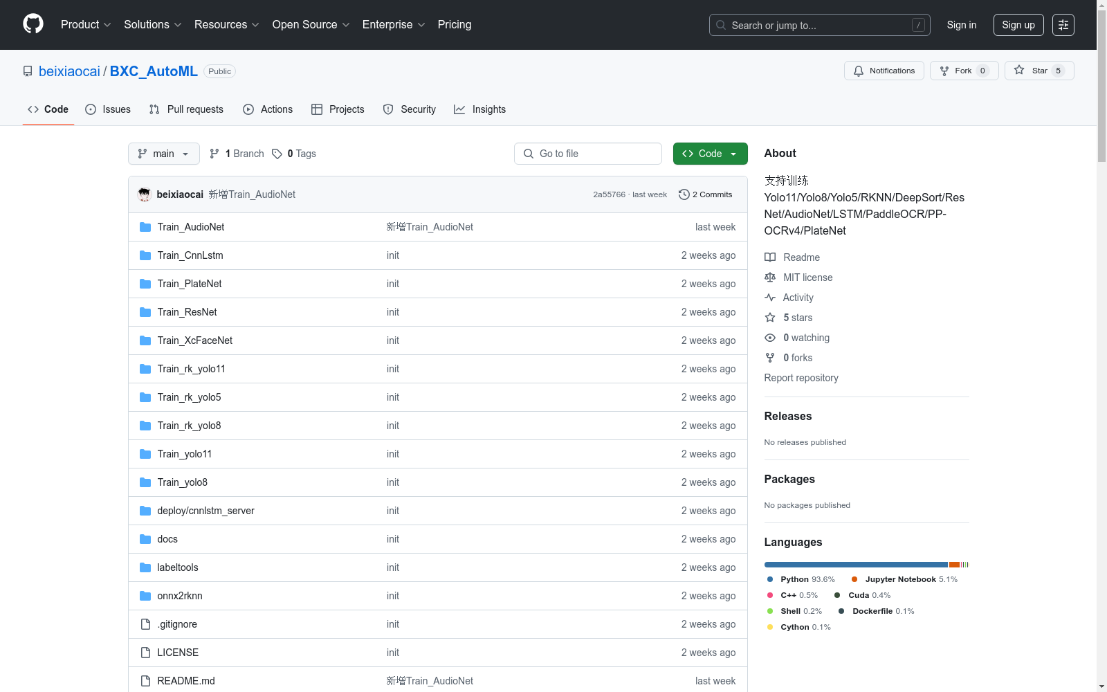Expand the Open Source menu
Image resolution: width=1107 pixels, height=692 pixels.
pyautogui.click(x=311, y=24)
